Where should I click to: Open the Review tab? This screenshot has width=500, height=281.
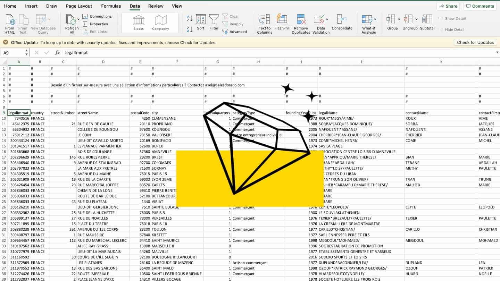pos(156,6)
